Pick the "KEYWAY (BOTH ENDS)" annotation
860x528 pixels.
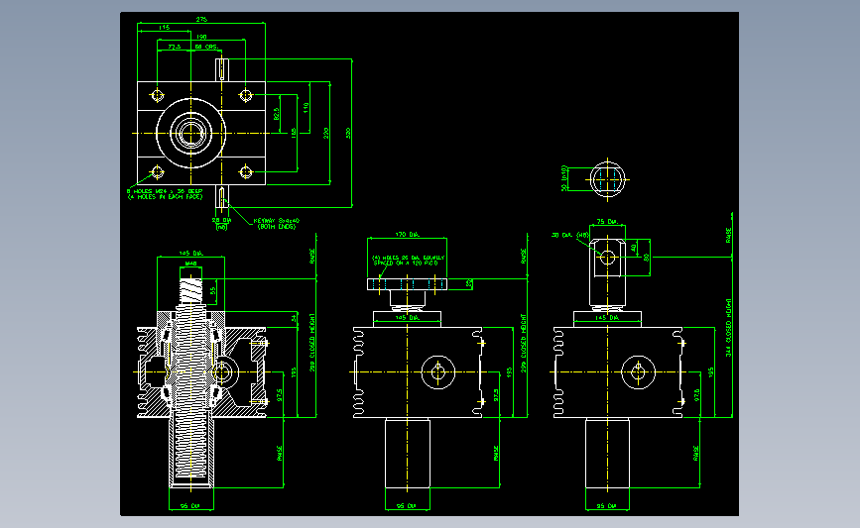(277, 224)
